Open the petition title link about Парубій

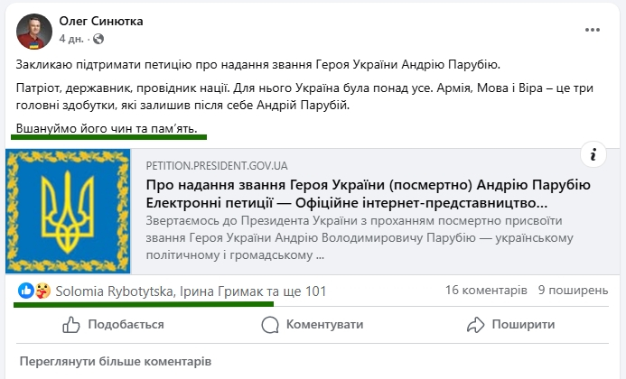(368, 193)
